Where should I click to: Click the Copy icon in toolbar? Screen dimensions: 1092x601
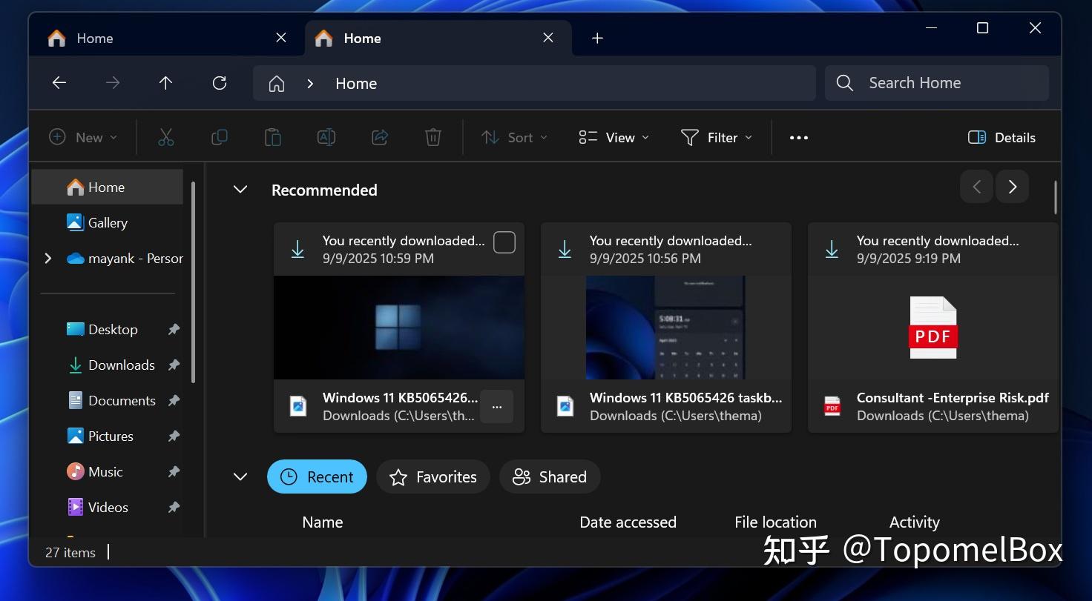(x=220, y=137)
